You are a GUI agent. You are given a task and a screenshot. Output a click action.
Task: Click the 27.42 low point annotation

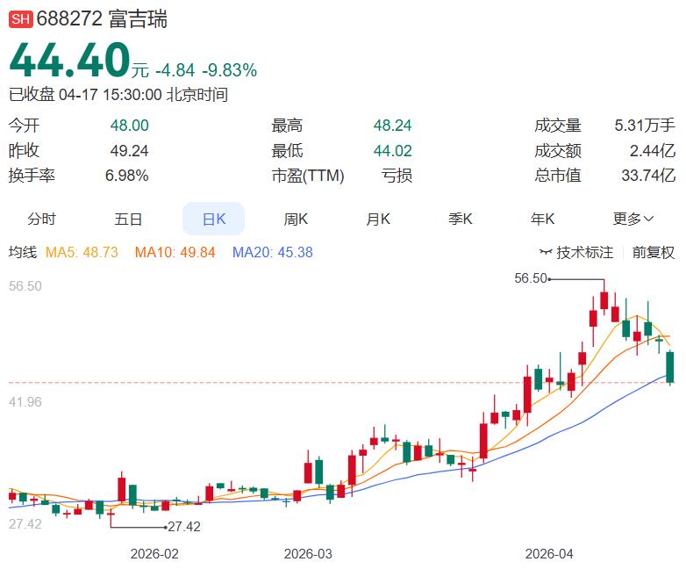pyautogui.click(x=184, y=526)
